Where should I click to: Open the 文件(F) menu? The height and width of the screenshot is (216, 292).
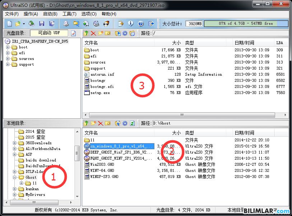coord(12,14)
